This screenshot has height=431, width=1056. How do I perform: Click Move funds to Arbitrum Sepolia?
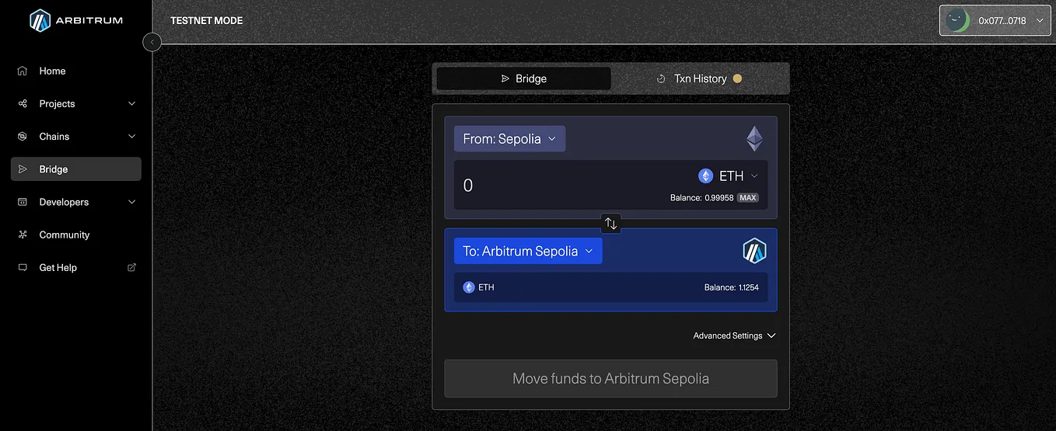point(610,379)
